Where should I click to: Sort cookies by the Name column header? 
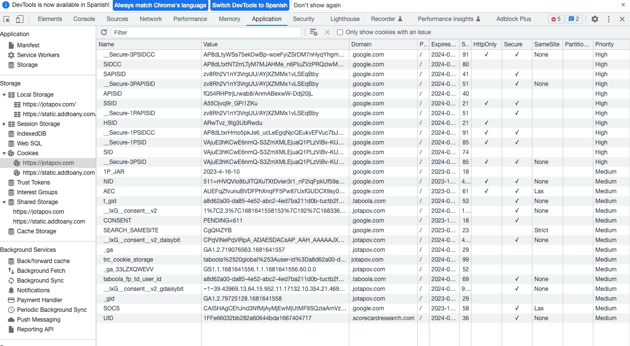[149, 44]
